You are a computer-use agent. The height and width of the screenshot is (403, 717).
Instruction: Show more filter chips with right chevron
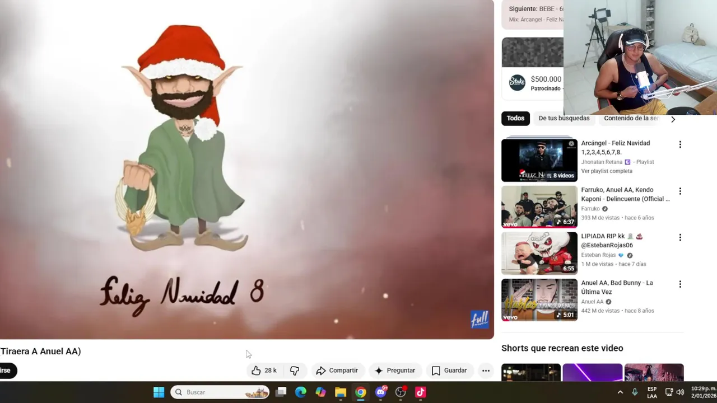673,119
